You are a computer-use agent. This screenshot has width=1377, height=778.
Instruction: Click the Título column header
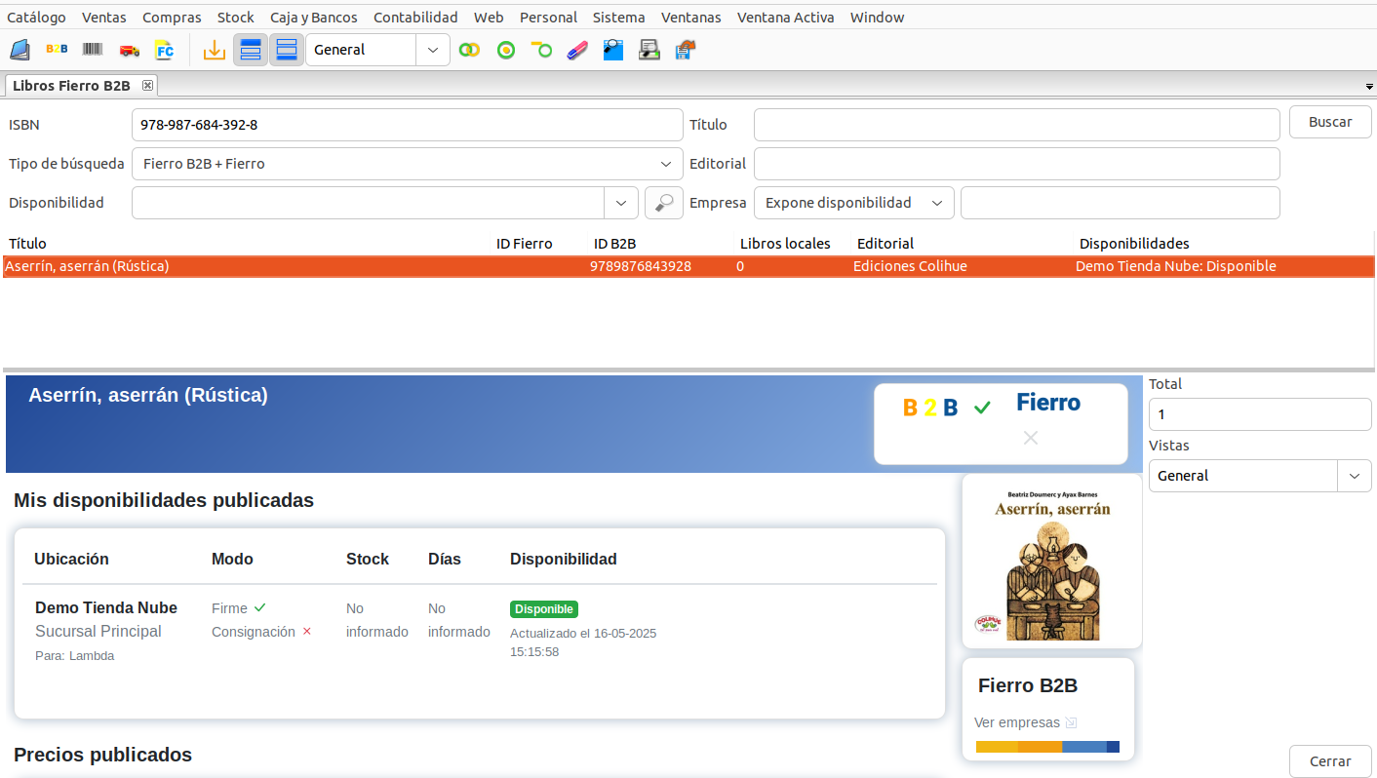(x=27, y=244)
